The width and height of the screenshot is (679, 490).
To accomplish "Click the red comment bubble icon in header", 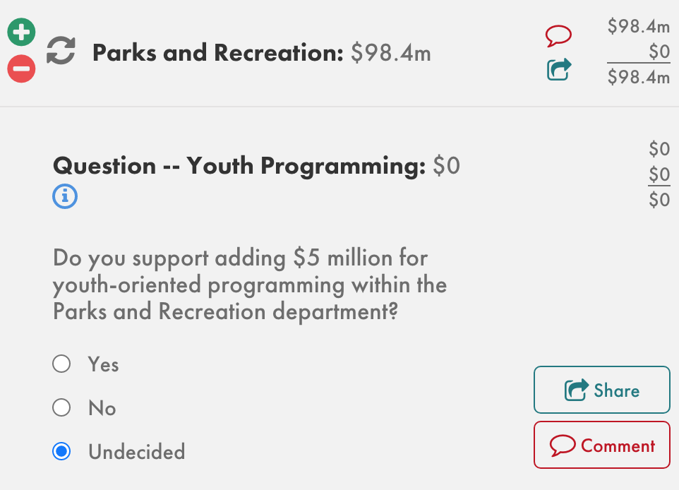I will coord(558,35).
